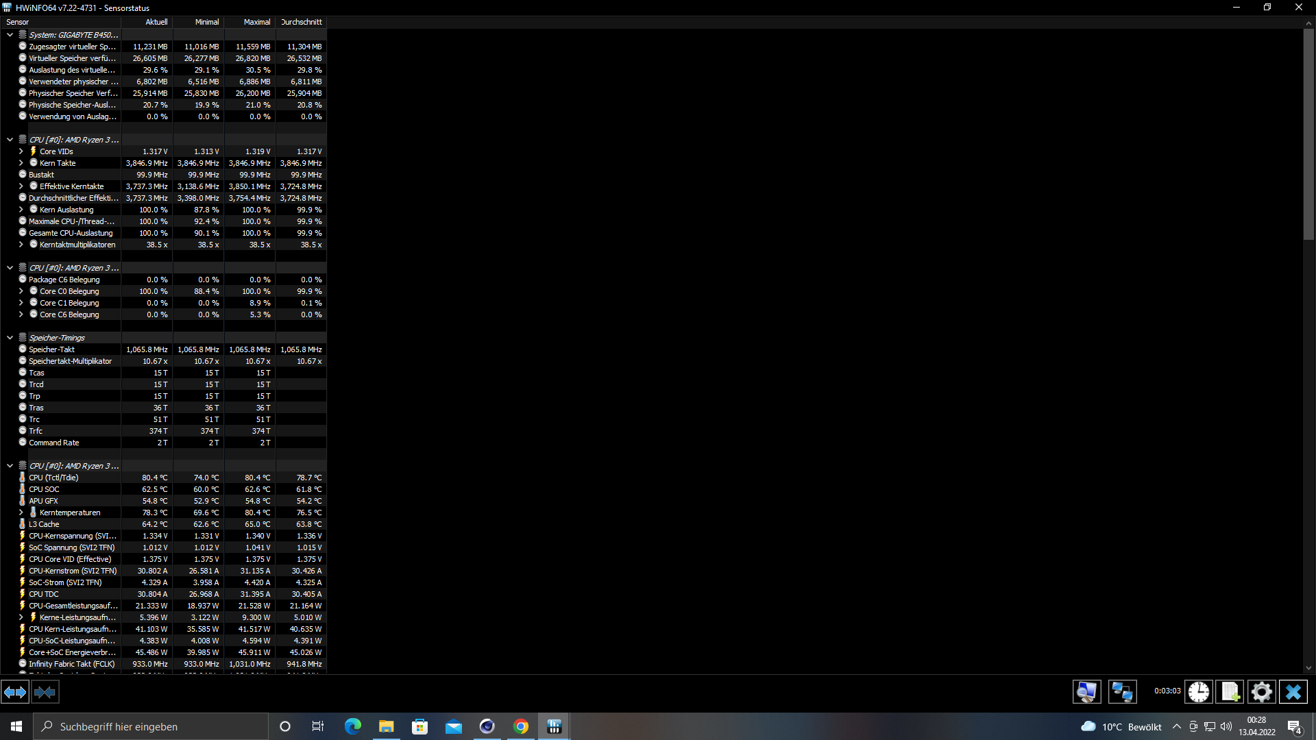Reset values using the clock icon

tap(1198, 692)
